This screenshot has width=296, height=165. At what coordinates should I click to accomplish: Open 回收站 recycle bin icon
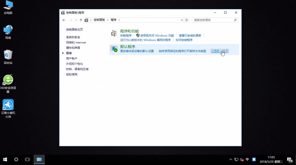tap(8, 57)
